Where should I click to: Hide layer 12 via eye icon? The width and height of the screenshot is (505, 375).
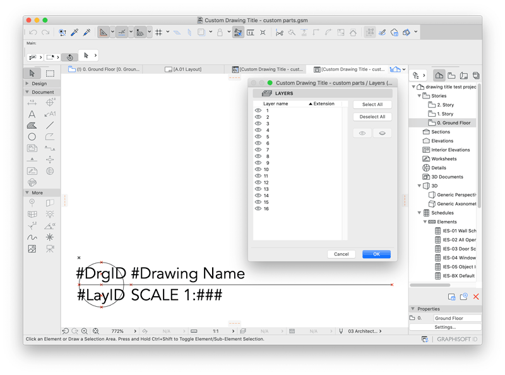(258, 182)
